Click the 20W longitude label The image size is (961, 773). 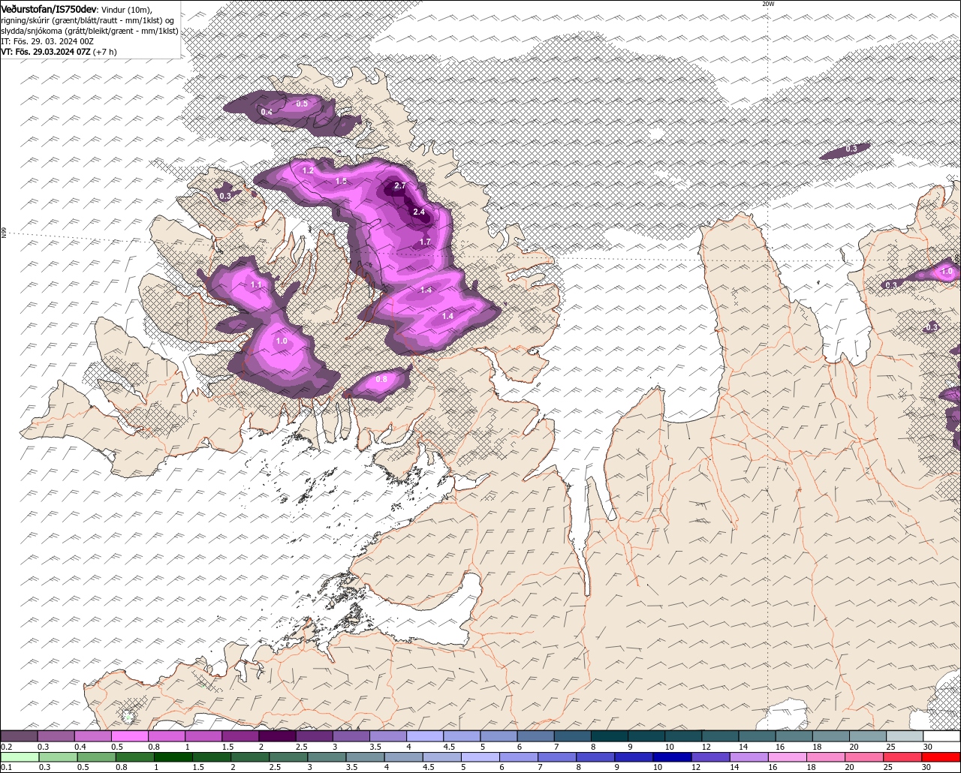[767, 4]
